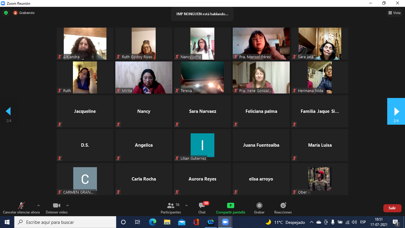Click Ober's profile picture tile

tap(320, 179)
